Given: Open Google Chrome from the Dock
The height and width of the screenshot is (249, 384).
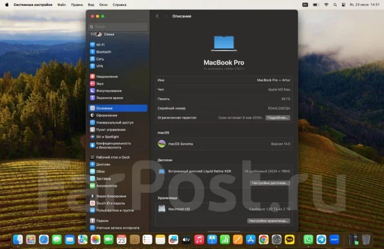Looking at the screenshot, I should (263, 239).
